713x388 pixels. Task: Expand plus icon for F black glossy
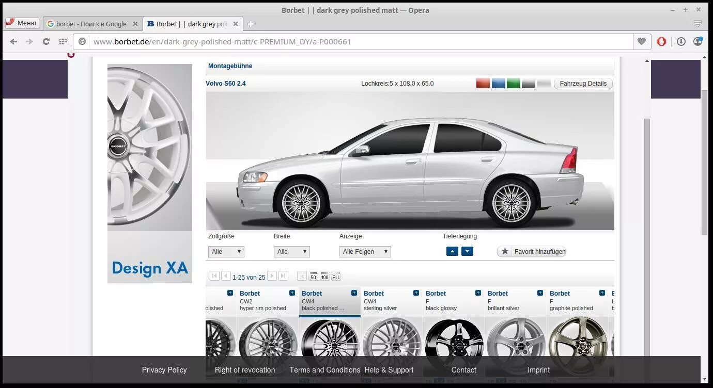pos(478,293)
